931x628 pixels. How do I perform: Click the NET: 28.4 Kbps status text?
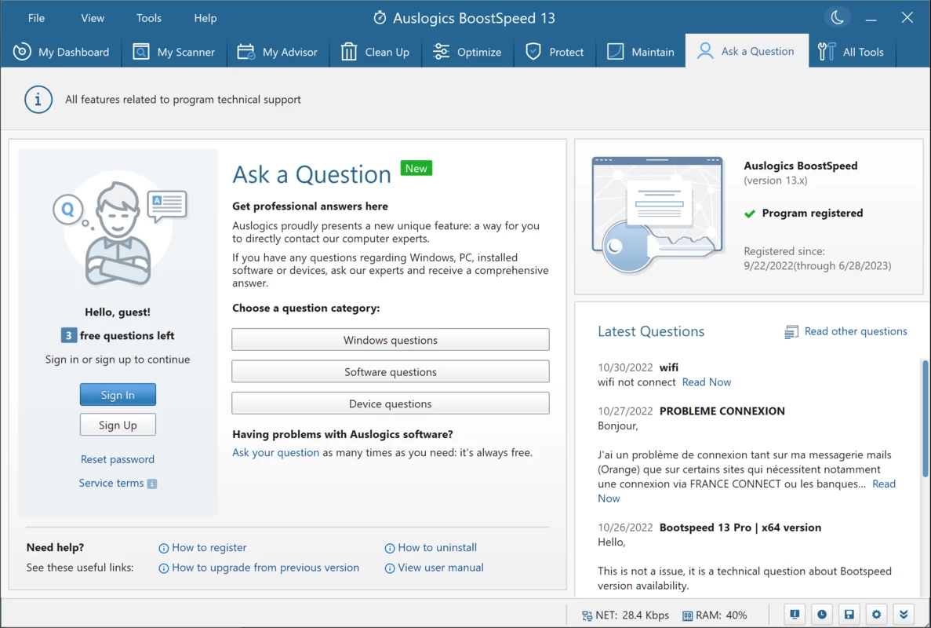click(x=632, y=615)
